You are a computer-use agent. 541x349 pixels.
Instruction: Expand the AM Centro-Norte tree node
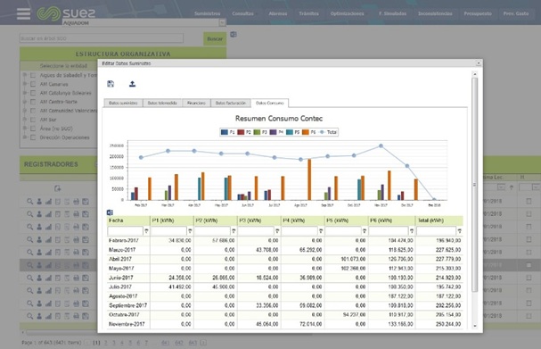25,102
